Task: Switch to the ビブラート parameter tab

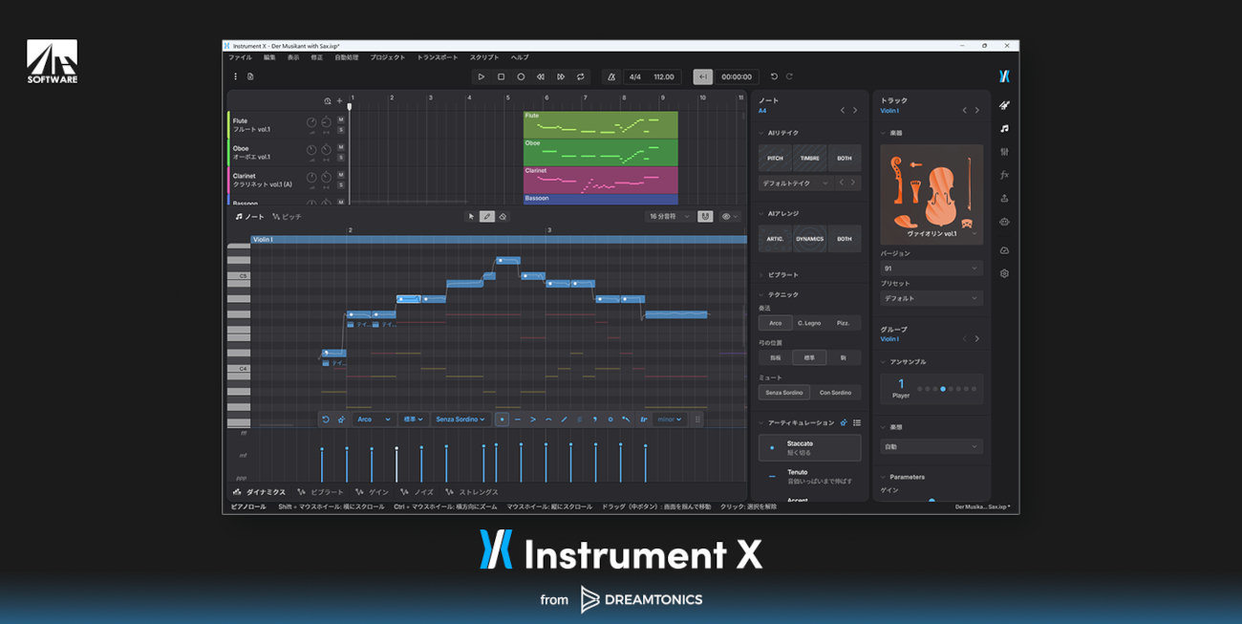Action: click(x=322, y=492)
